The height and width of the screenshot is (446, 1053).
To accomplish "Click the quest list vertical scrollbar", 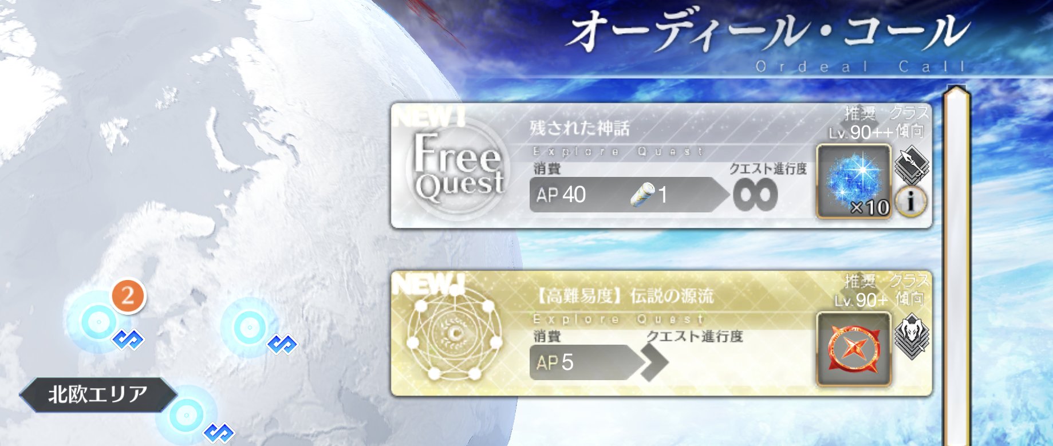I will coord(956,265).
